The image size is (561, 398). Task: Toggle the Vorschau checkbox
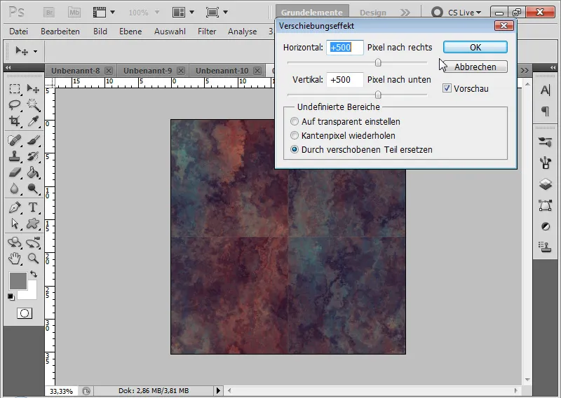pyautogui.click(x=447, y=88)
